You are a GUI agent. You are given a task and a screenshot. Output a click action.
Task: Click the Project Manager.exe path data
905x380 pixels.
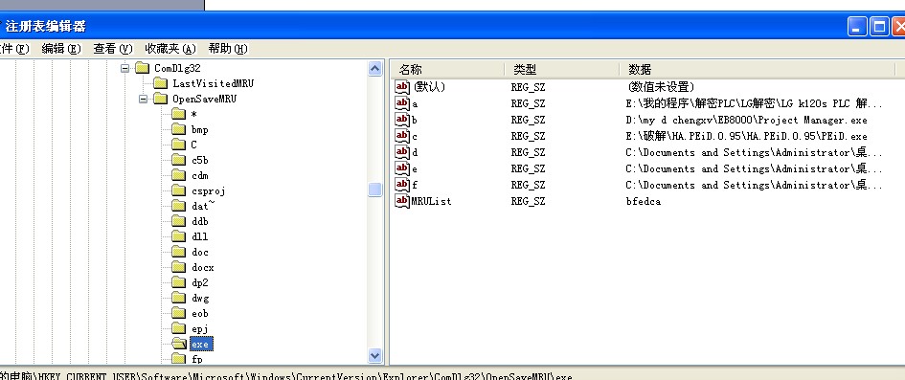(x=746, y=120)
